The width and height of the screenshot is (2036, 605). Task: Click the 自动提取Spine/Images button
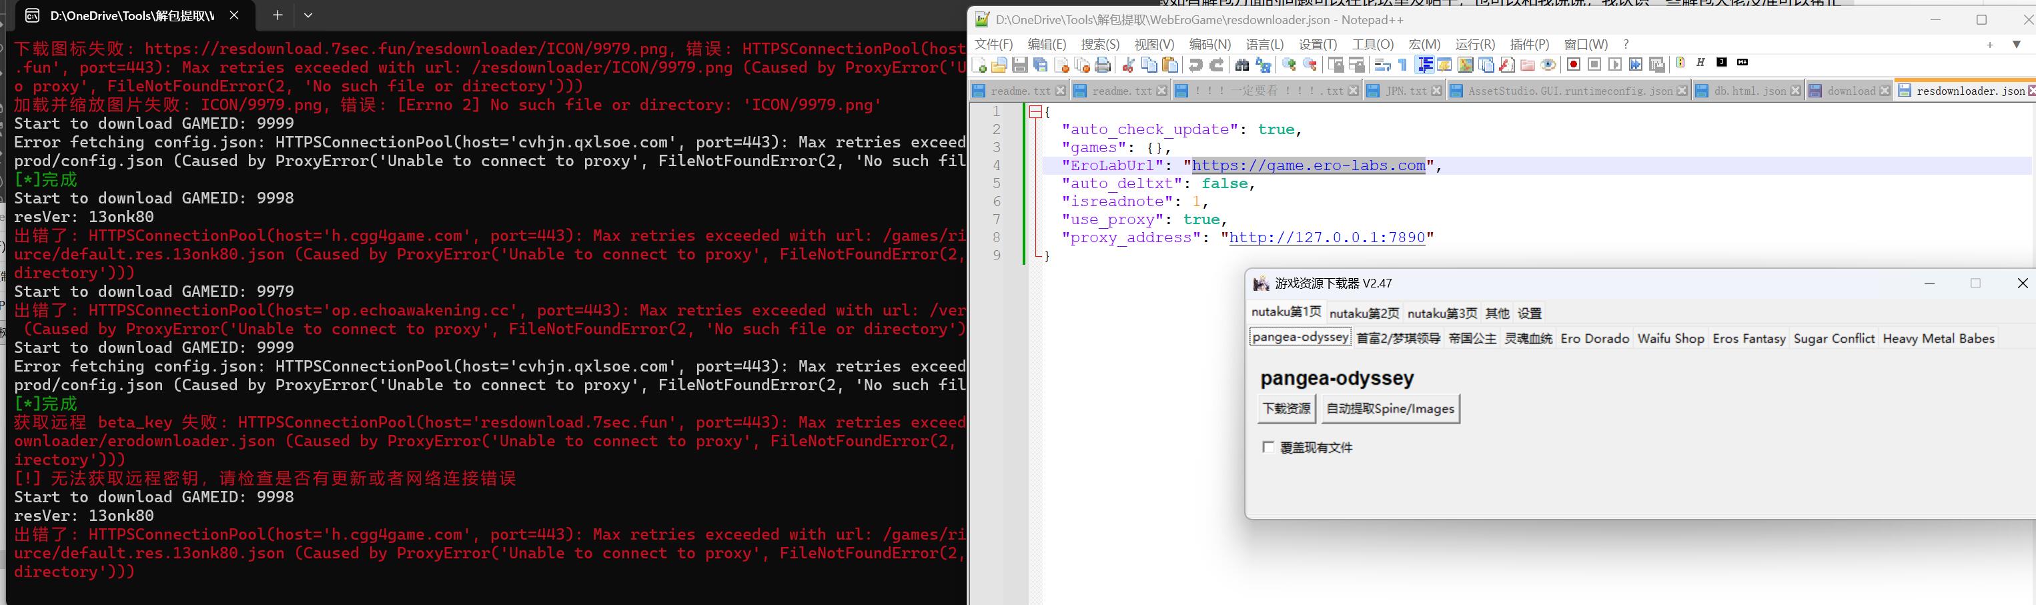[x=1390, y=408]
